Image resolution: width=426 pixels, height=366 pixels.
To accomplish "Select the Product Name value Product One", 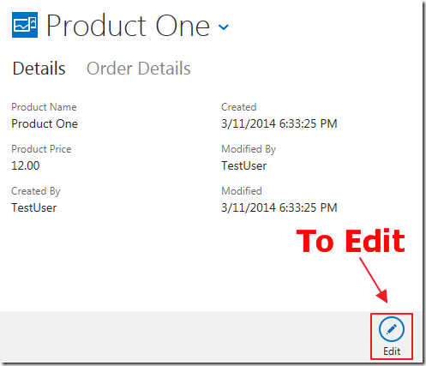I will coord(45,123).
